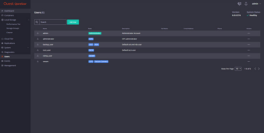Click the NDMP role badge

(x=92, y=56)
